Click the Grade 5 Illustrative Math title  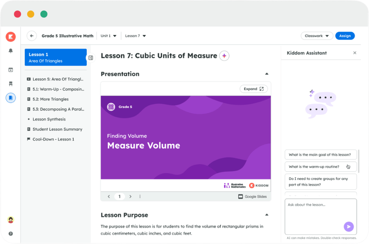(68, 36)
